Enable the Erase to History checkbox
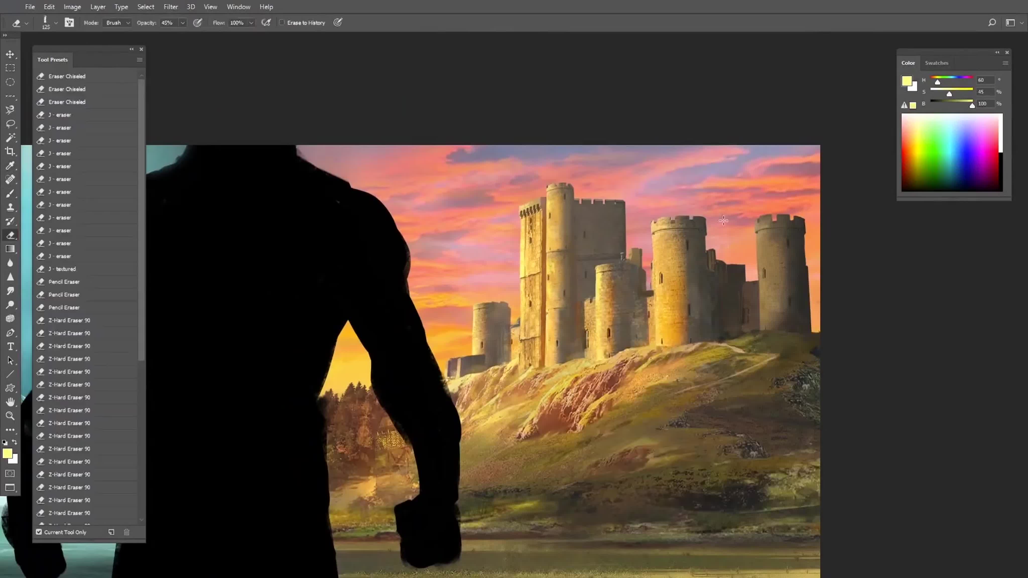Viewport: 1028px width, 578px height. tap(282, 23)
